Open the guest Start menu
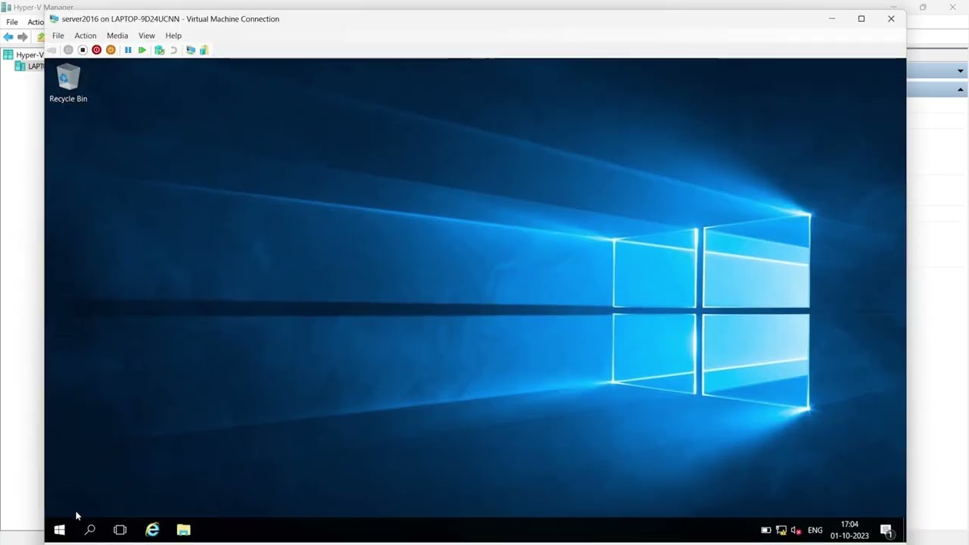Image resolution: width=969 pixels, height=545 pixels. coord(60,530)
